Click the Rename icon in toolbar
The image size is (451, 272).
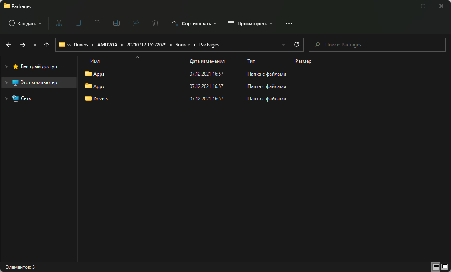coord(117,24)
